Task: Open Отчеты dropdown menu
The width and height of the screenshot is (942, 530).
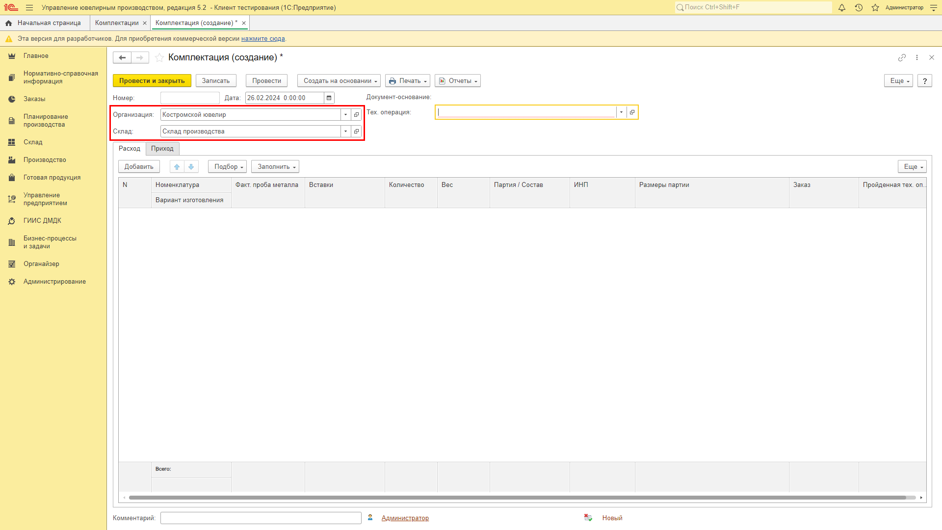Action: tap(458, 81)
